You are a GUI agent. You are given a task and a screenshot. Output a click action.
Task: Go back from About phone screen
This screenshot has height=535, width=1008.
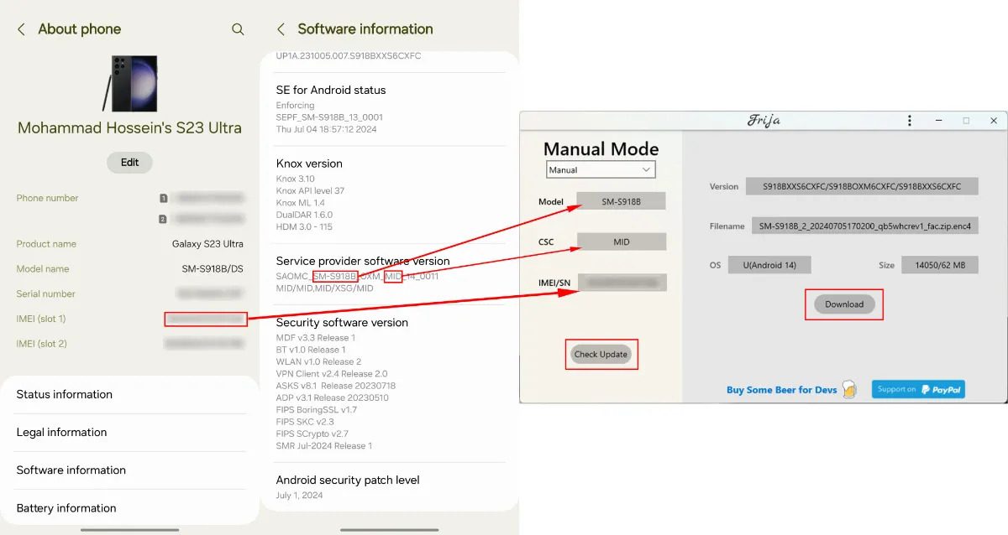[x=21, y=29]
